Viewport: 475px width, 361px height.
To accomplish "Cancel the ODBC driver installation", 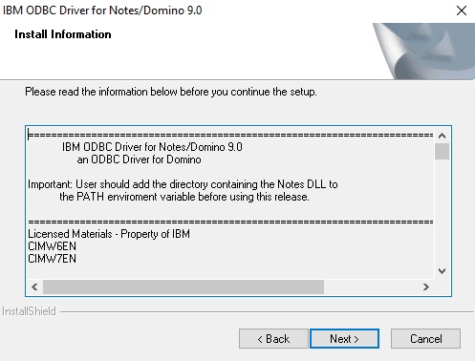I will [425, 339].
